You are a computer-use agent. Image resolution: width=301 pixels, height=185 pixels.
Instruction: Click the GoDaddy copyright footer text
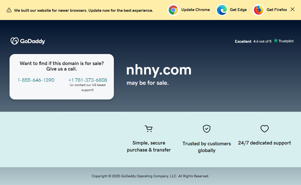coord(150,176)
